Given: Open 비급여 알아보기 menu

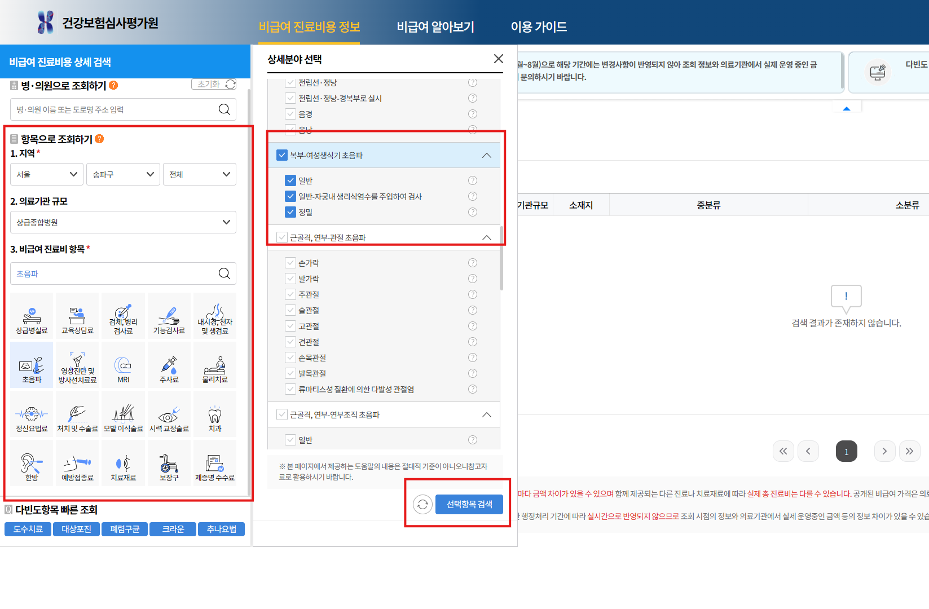Looking at the screenshot, I should [x=435, y=27].
